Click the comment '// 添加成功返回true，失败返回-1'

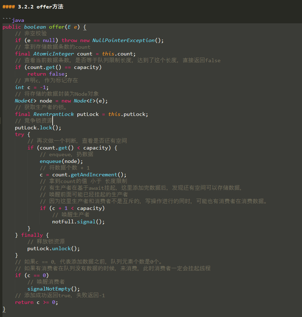pyautogui.click(x=60, y=295)
